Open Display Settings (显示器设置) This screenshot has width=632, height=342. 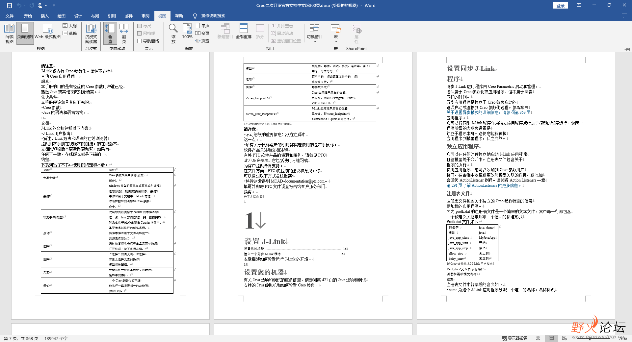(515, 338)
